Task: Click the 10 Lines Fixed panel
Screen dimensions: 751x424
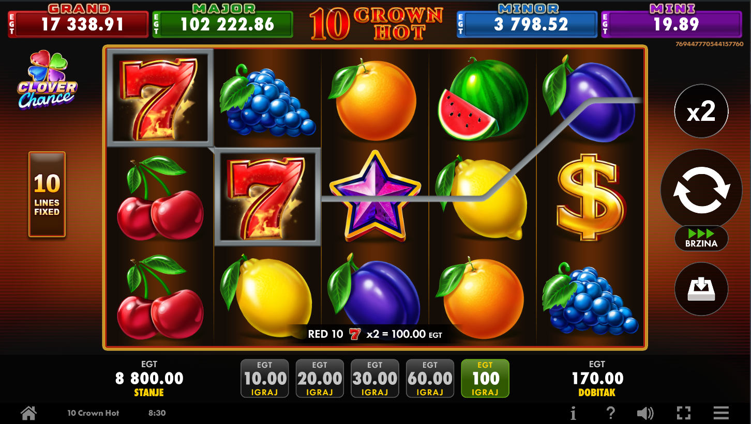Action: [x=47, y=194]
